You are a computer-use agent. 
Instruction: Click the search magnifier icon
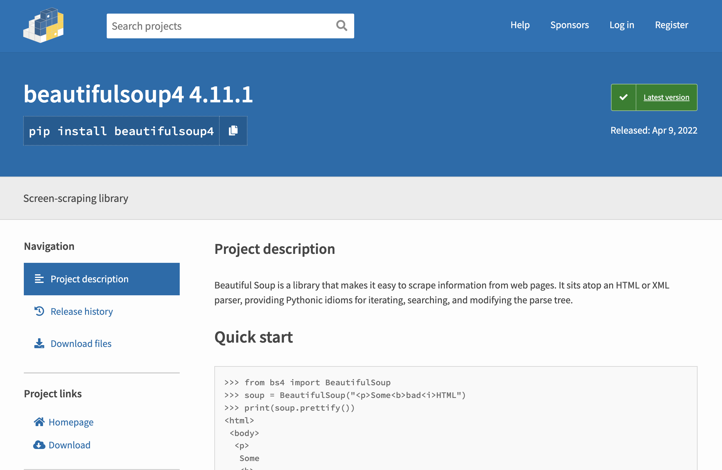coord(342,26)
